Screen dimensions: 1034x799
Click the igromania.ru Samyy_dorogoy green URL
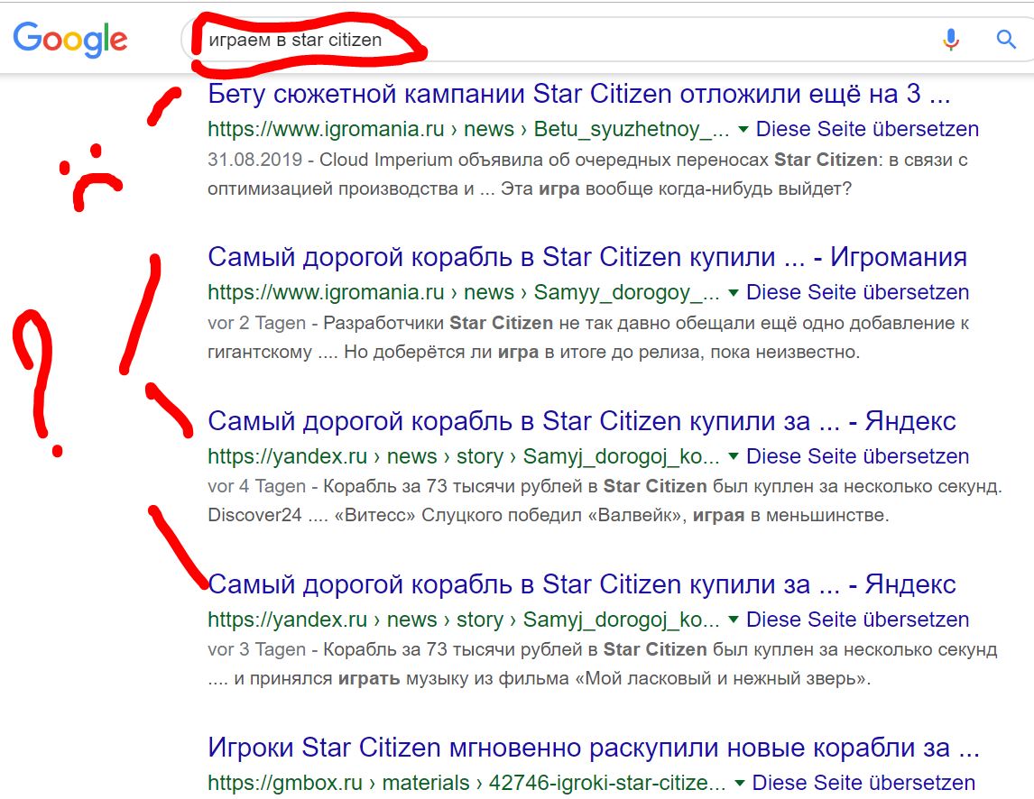pyautogui.click(x=464, y=293)
